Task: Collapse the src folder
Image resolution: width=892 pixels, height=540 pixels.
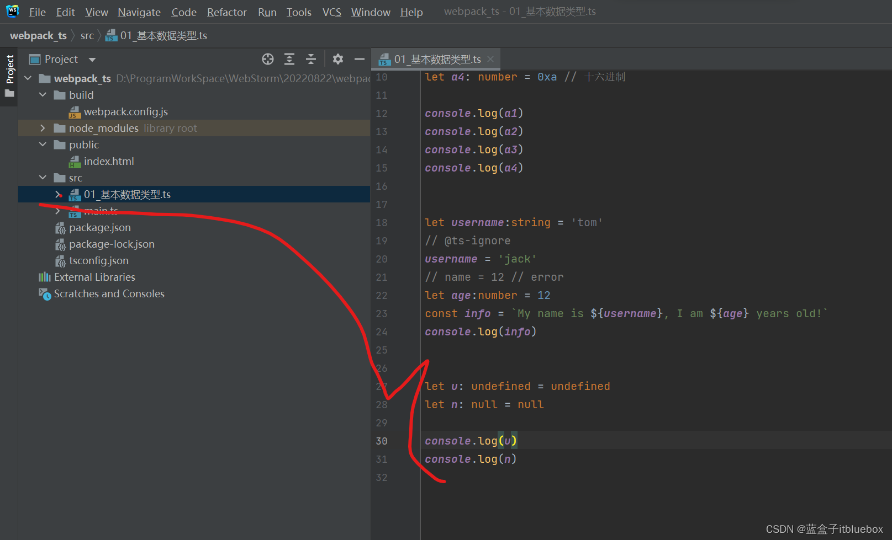Action: point(43,178)
